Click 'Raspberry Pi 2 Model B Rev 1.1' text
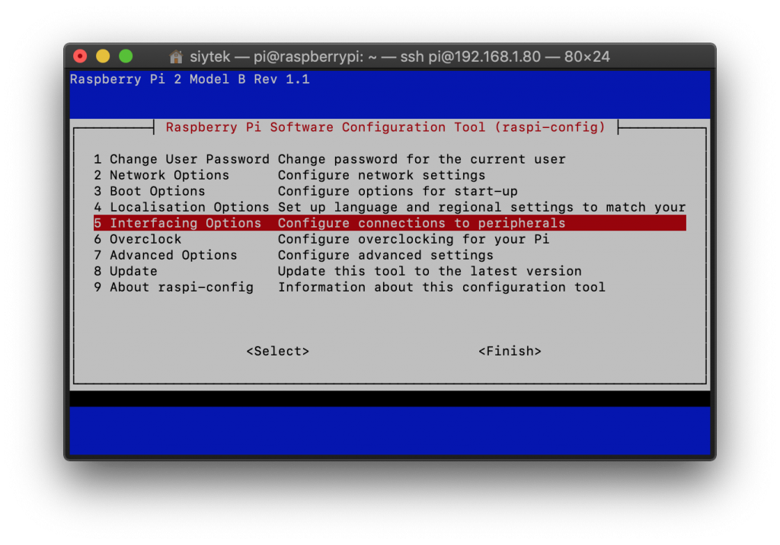 click(x=190, y=79)
